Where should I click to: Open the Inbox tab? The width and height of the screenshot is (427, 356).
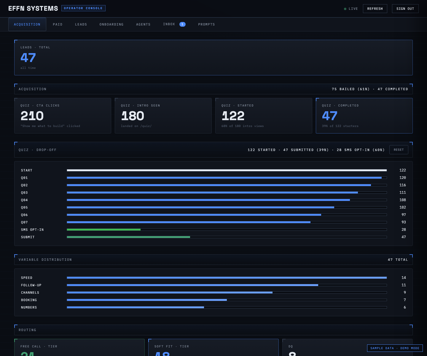[174, 24]
